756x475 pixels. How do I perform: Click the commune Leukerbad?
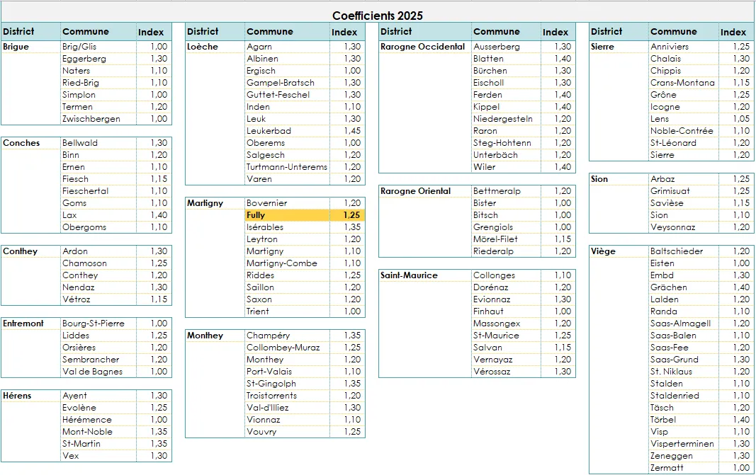click(269, 131)
